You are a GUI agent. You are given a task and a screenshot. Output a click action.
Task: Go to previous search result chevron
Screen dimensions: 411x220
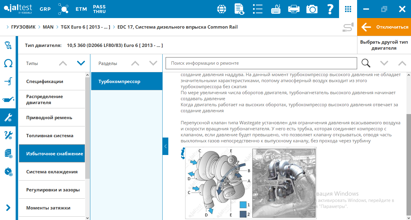point(402,63)
